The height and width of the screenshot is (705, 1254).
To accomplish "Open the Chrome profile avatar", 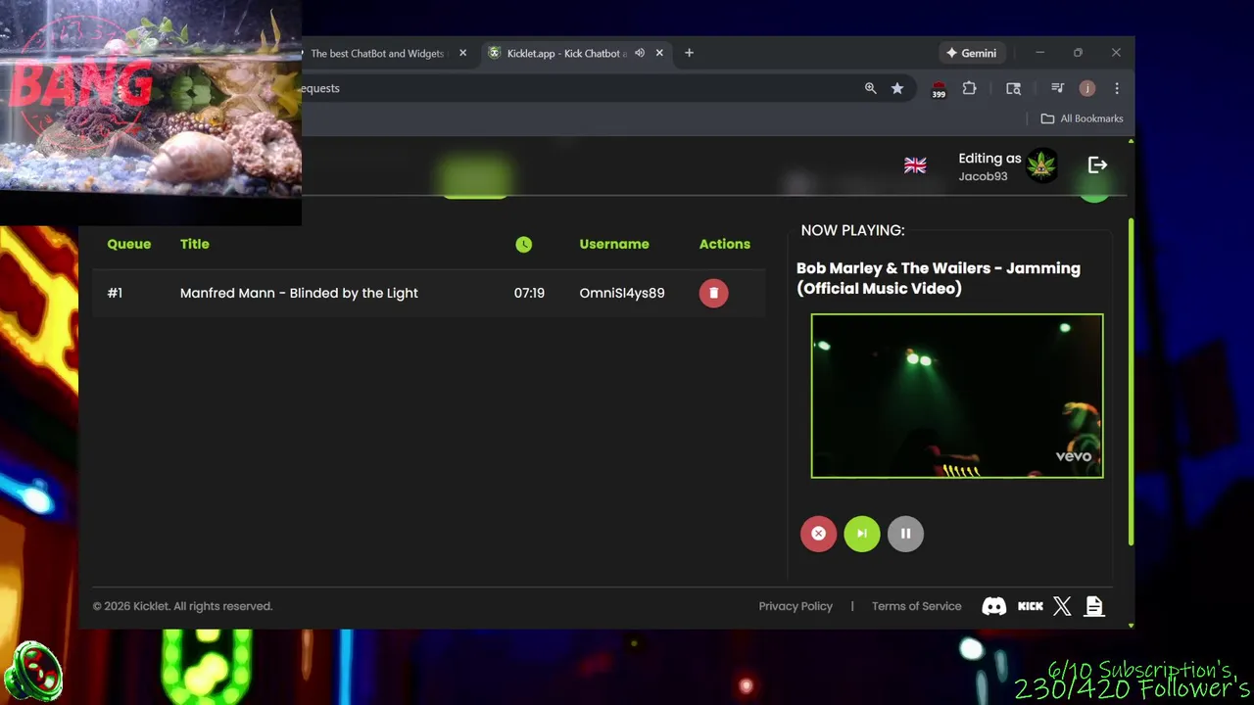I will click(1086, 88).
